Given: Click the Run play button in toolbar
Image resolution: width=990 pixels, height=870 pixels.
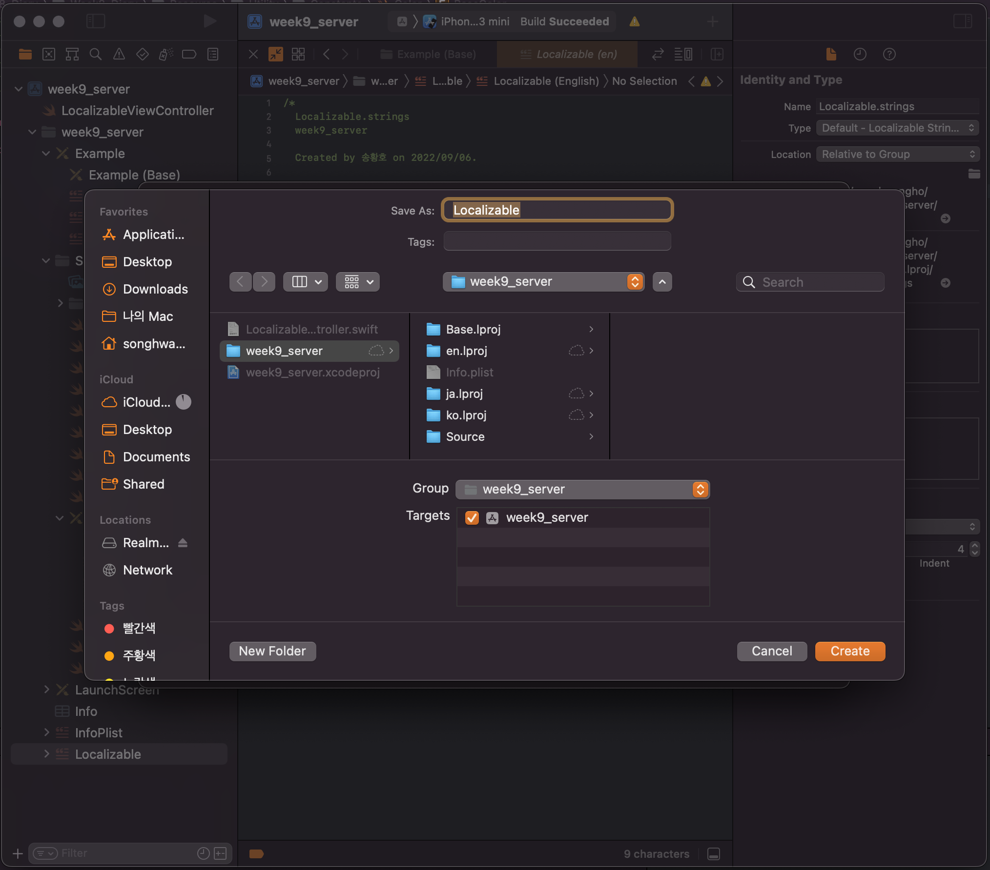Looking at the screenshot, I should 209,21.
